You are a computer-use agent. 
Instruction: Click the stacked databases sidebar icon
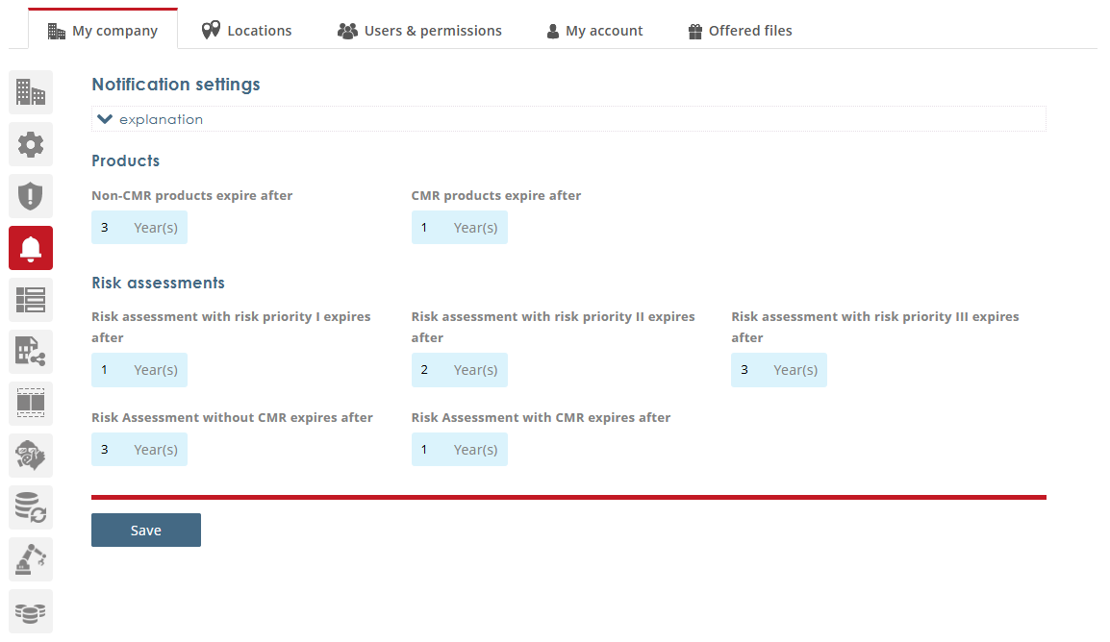tap(31, 611)
